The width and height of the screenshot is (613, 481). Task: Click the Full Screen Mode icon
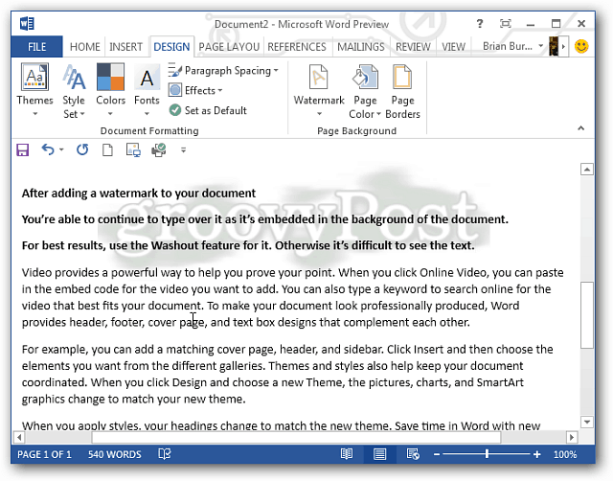pyautogui.click(x=506, y=23)
